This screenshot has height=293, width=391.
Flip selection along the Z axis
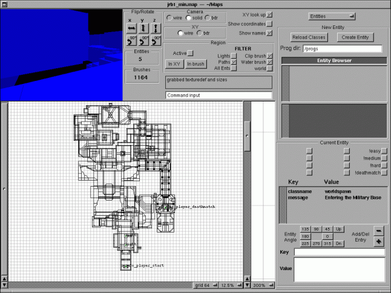[156, 28]
